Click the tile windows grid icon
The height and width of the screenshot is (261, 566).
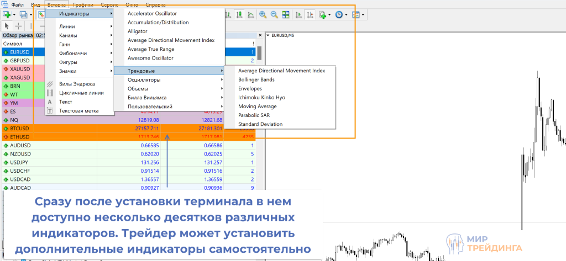coord(285,14)
